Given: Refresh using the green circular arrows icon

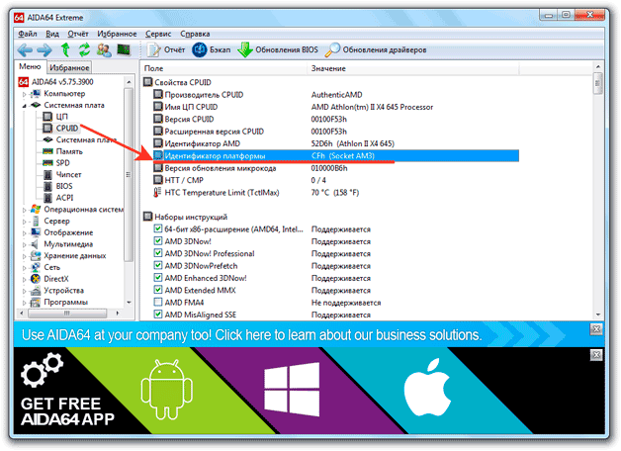Looking at the screenshot, I should tap(84, 49).
